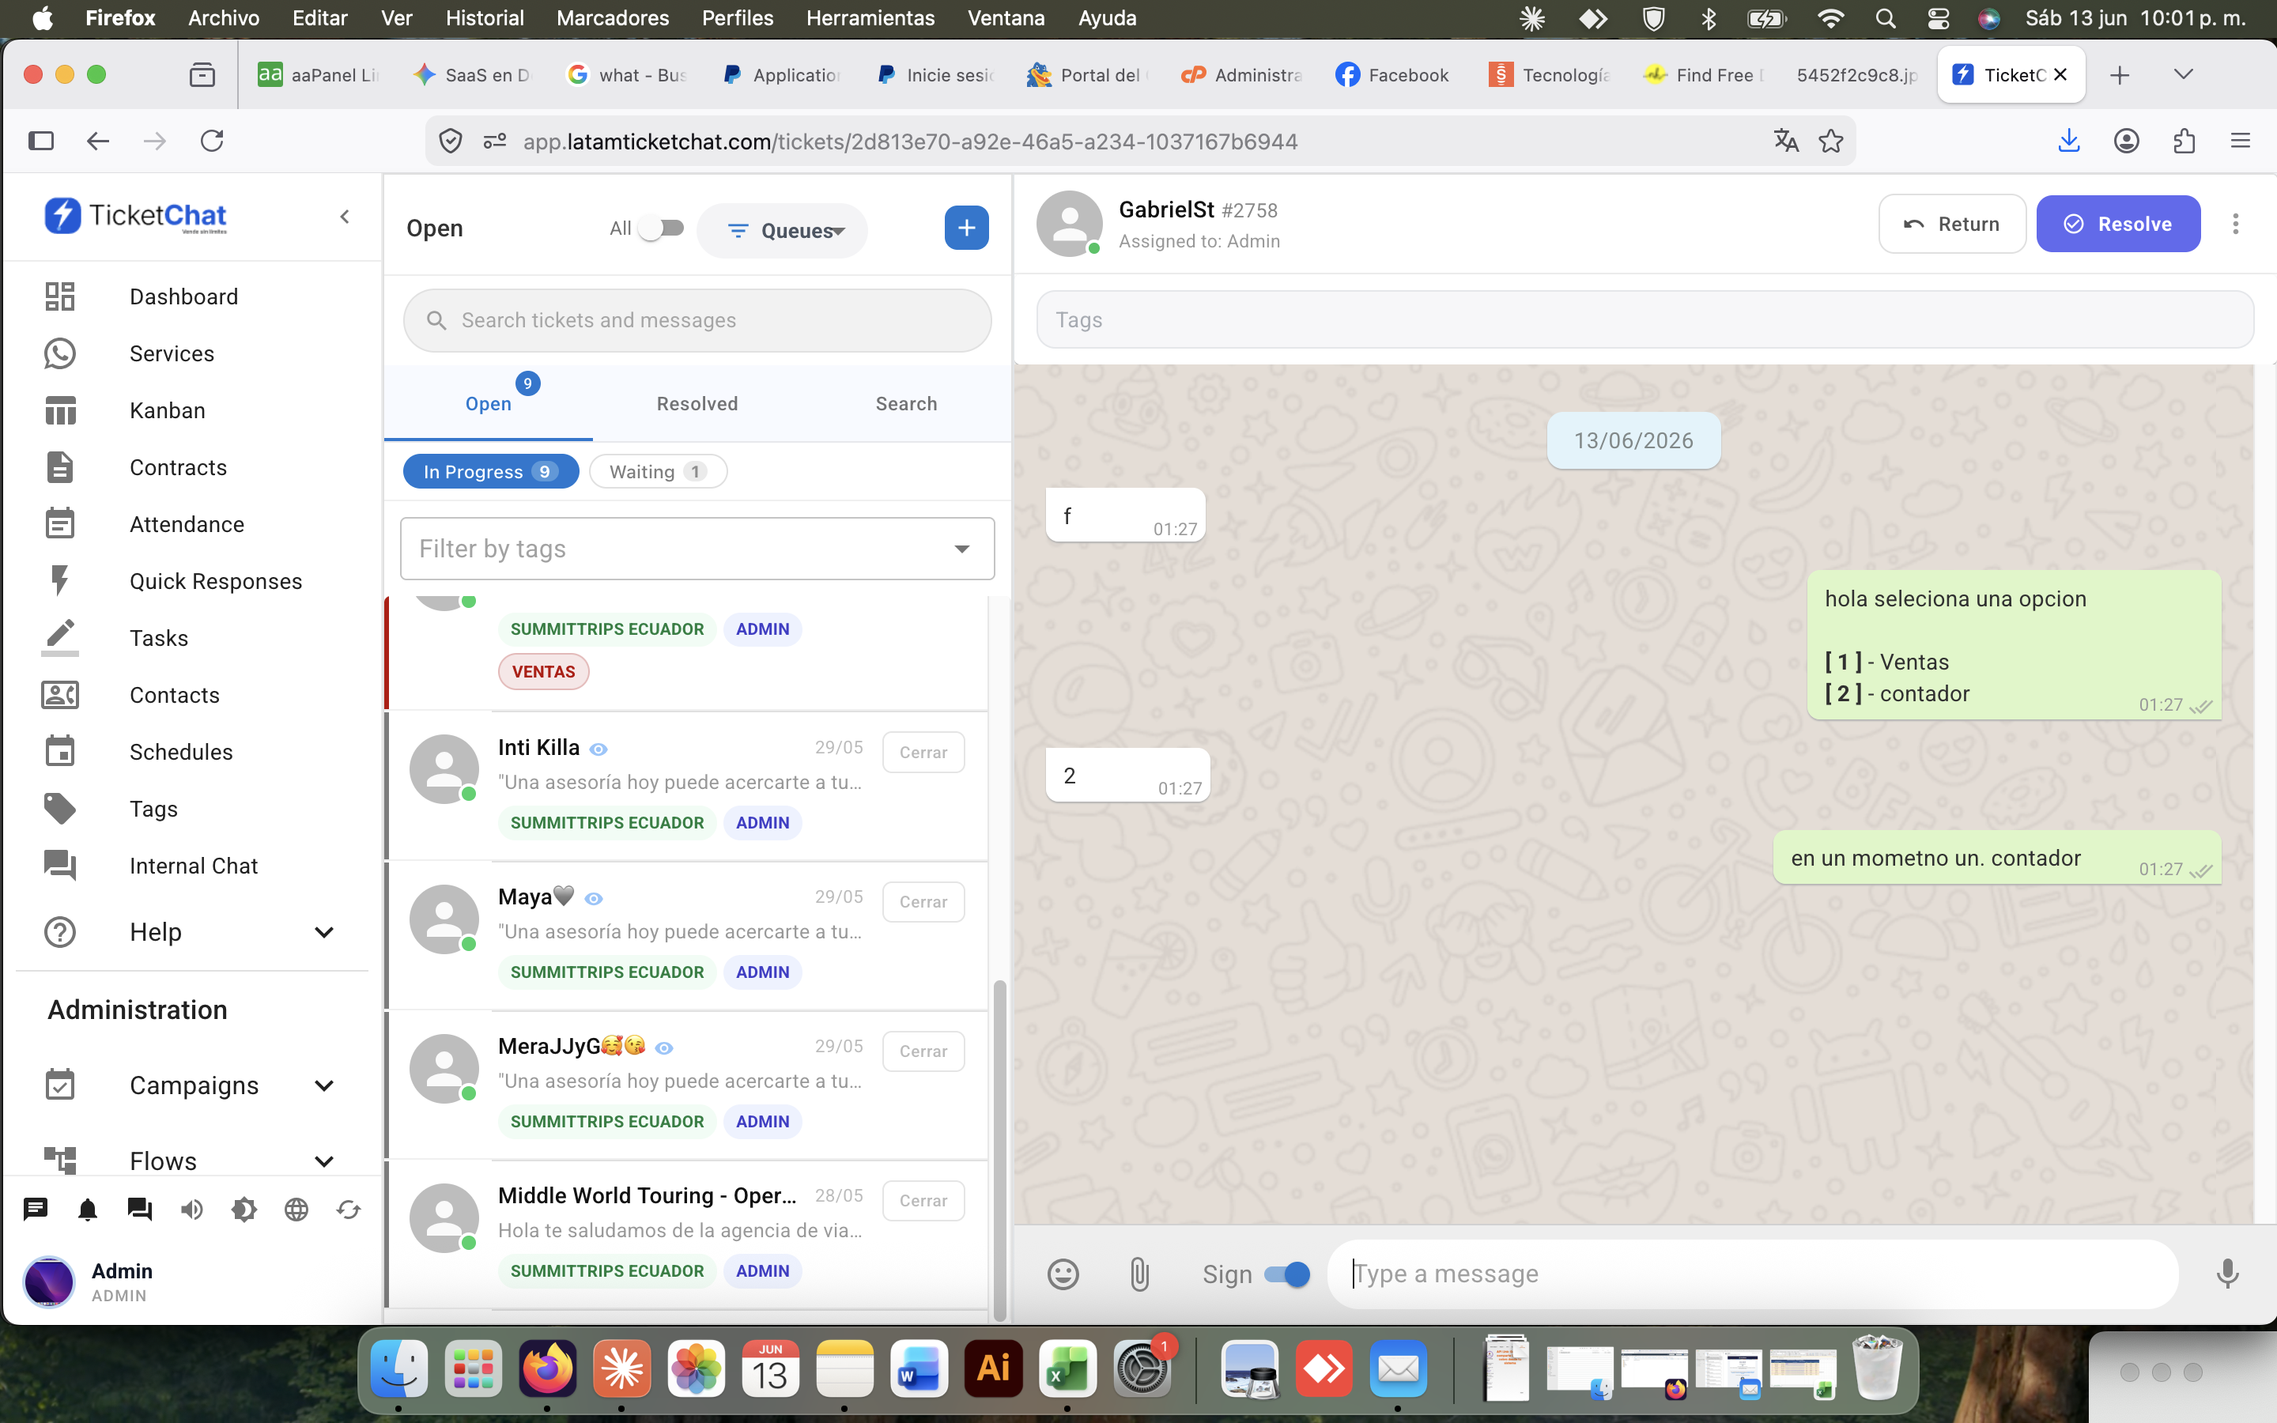Screen dimensions: 2277x1423
Task: Click the Type a message field
Action: tap(1752, 1274)
